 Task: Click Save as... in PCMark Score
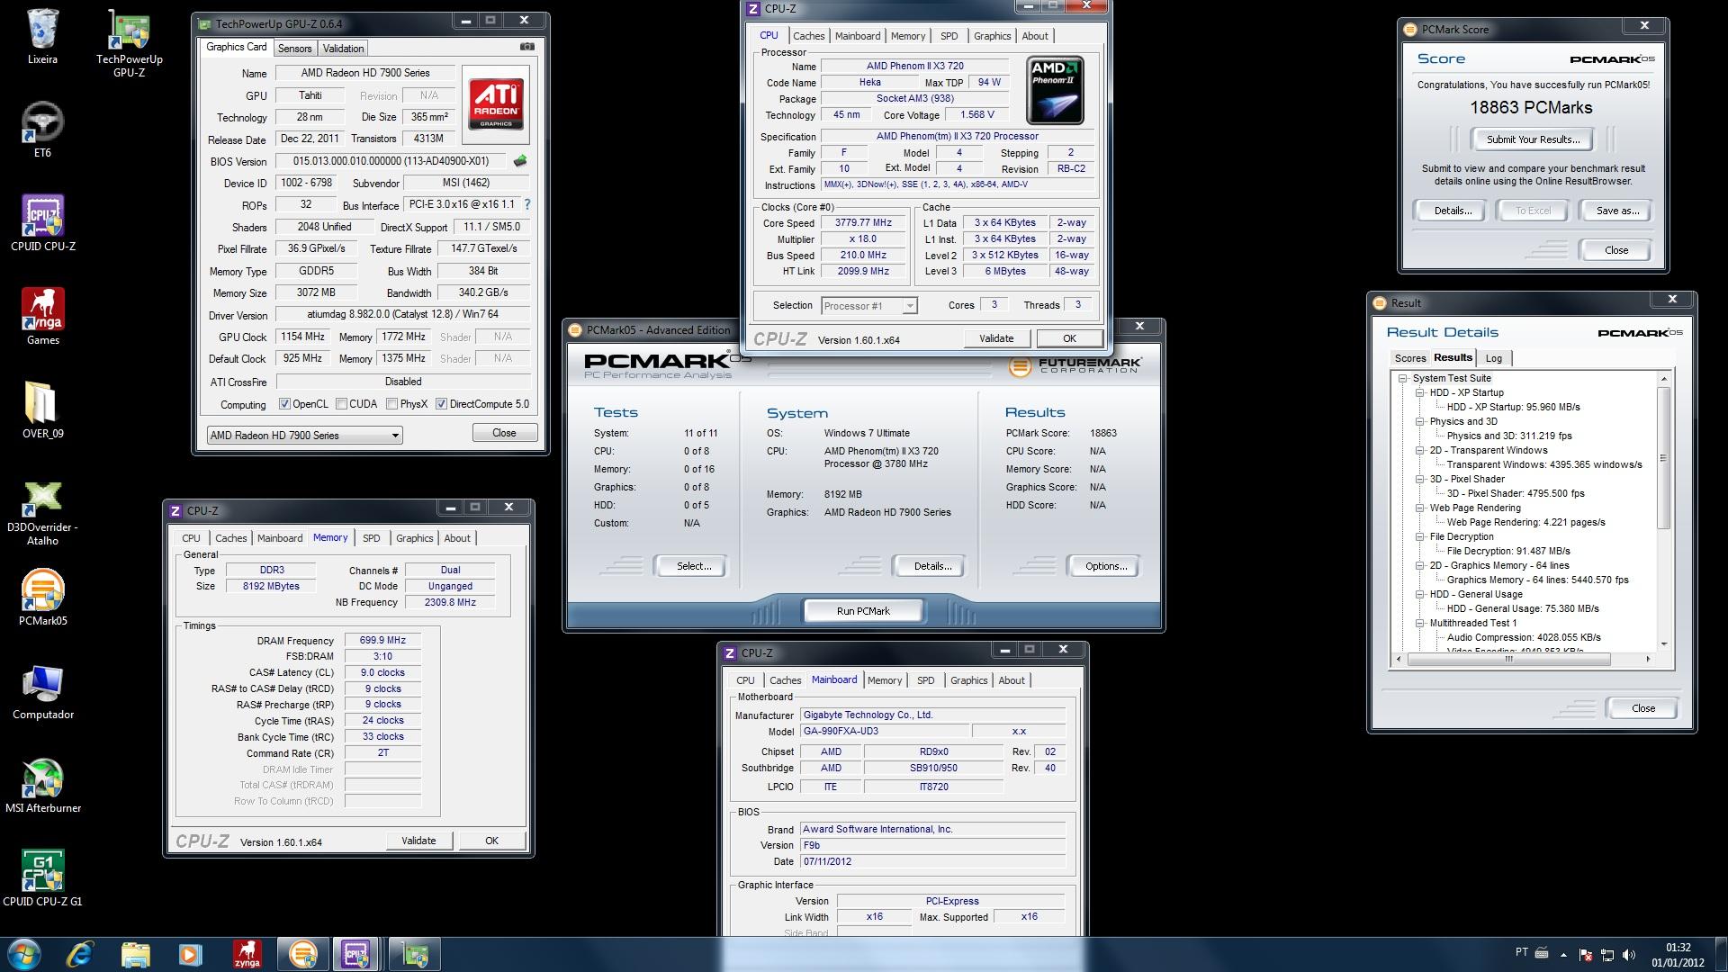pos(1617,211)
